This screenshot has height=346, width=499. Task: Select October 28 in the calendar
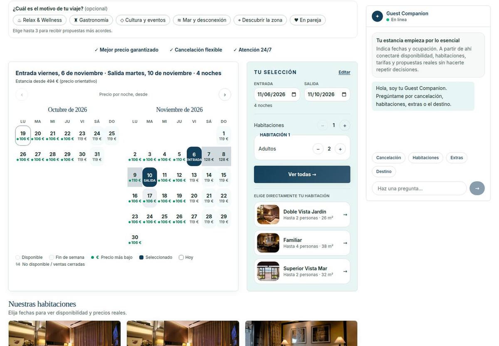coord(52,156)
